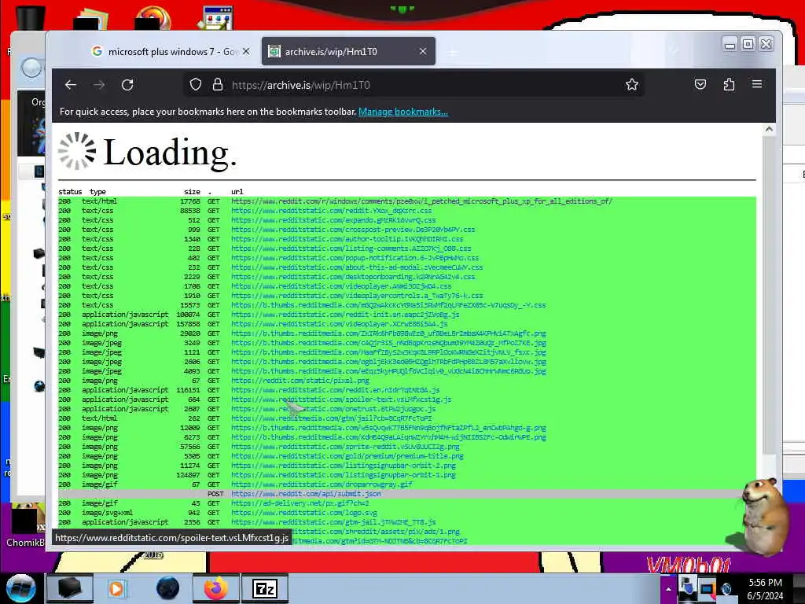Open the reddit.com windows comments URL link
The image size is (805, 604).
coord(421,201)
